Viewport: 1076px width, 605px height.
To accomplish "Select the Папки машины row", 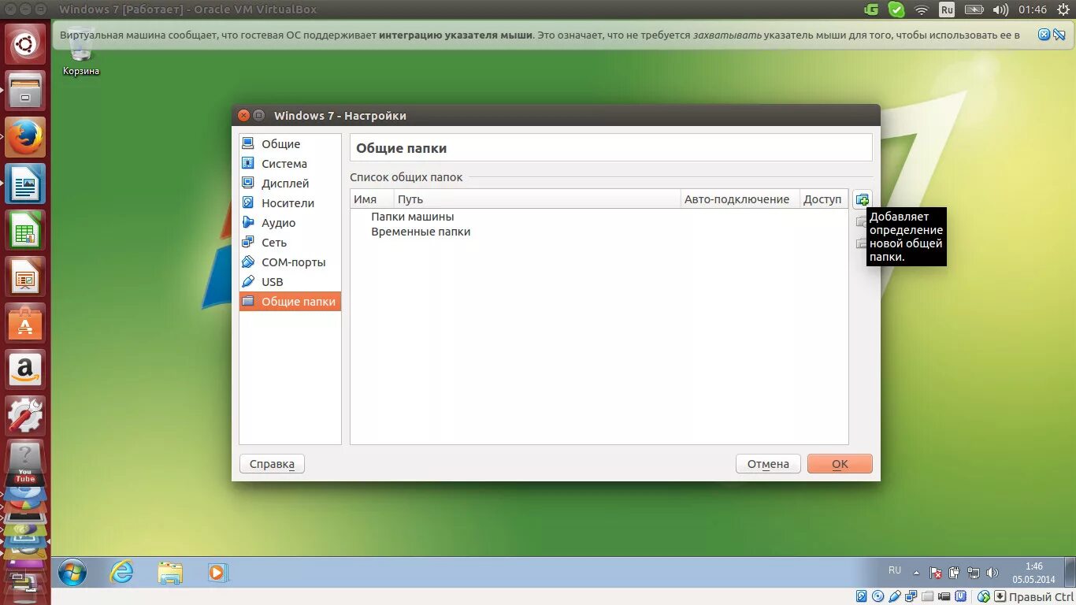I will click(x=599, y=217).
